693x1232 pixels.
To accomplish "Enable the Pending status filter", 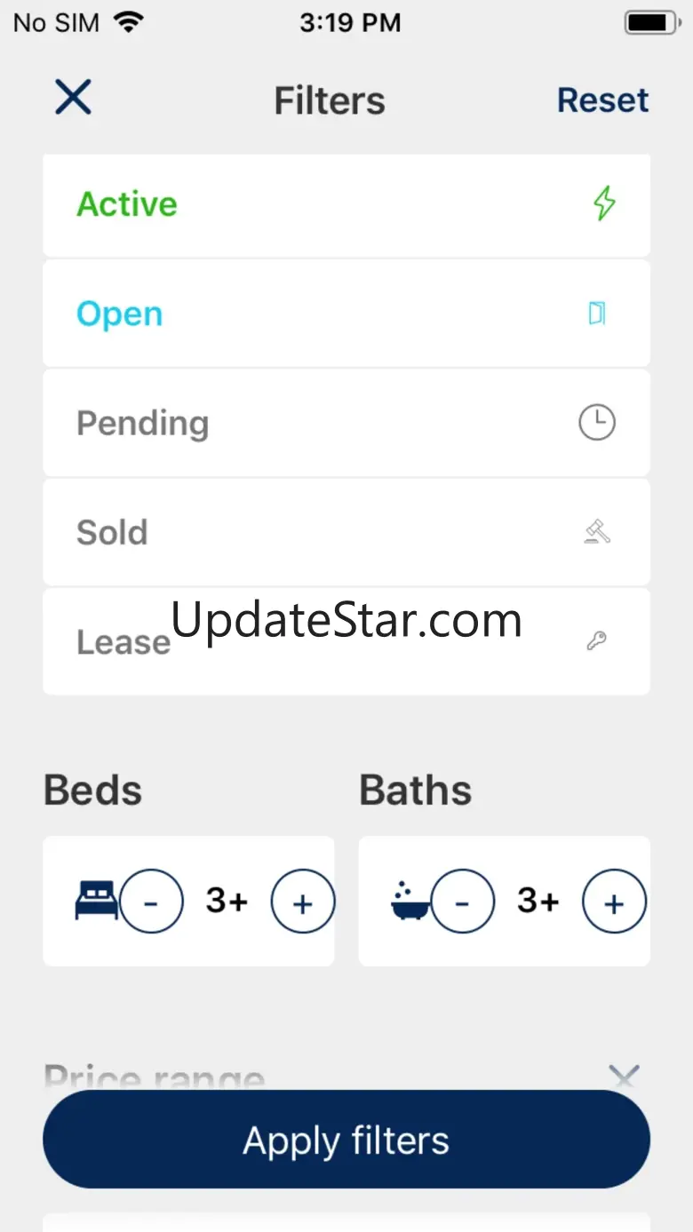I will pyautogui.click(x=346, y=423).
